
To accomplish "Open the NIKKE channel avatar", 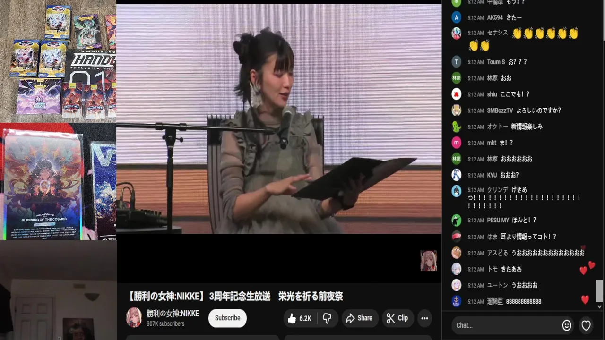I will (x=134, y=318).
